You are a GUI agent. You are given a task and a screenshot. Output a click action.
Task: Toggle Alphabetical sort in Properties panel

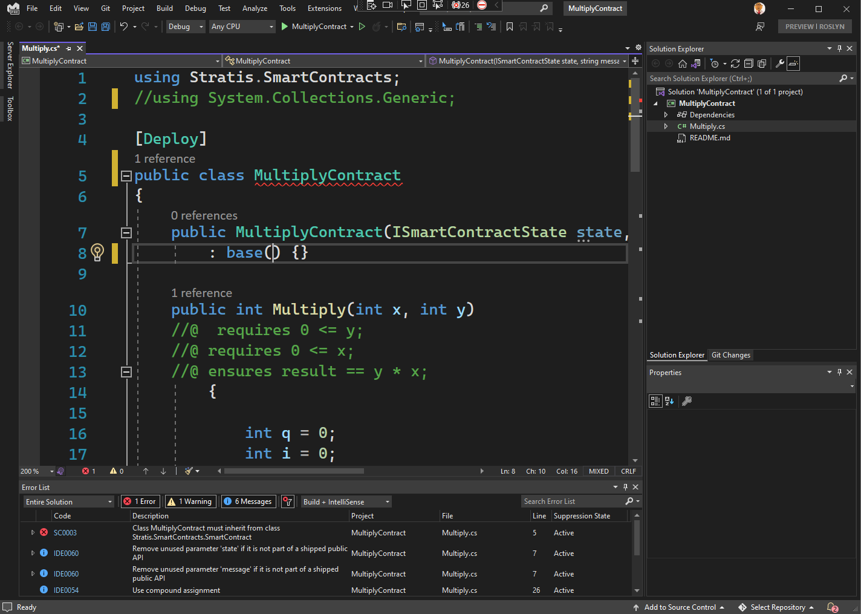[x=669, y=400]
